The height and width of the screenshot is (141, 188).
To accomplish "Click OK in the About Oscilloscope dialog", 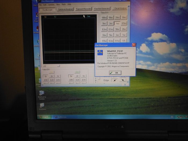I will coord(115,73).
